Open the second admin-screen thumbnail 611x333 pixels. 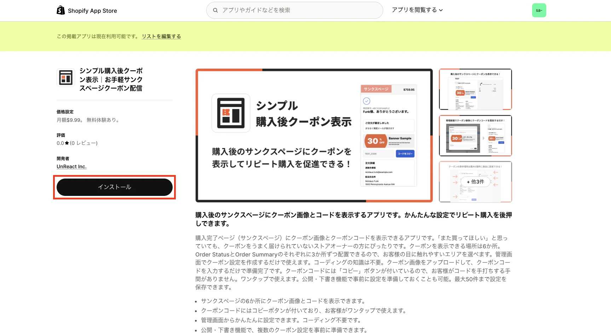[x=475, y=135]
